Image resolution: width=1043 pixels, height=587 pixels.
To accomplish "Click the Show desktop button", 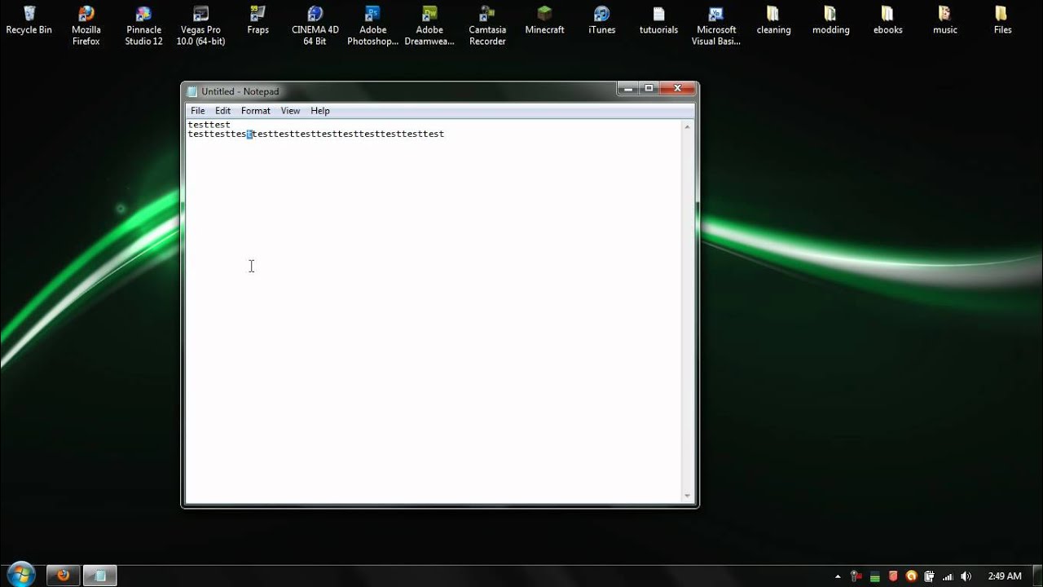I will click(x=1037, y=576).
